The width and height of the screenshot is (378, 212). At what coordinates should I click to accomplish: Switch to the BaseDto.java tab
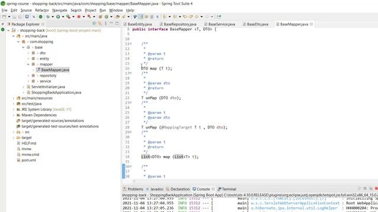(255, 24)
